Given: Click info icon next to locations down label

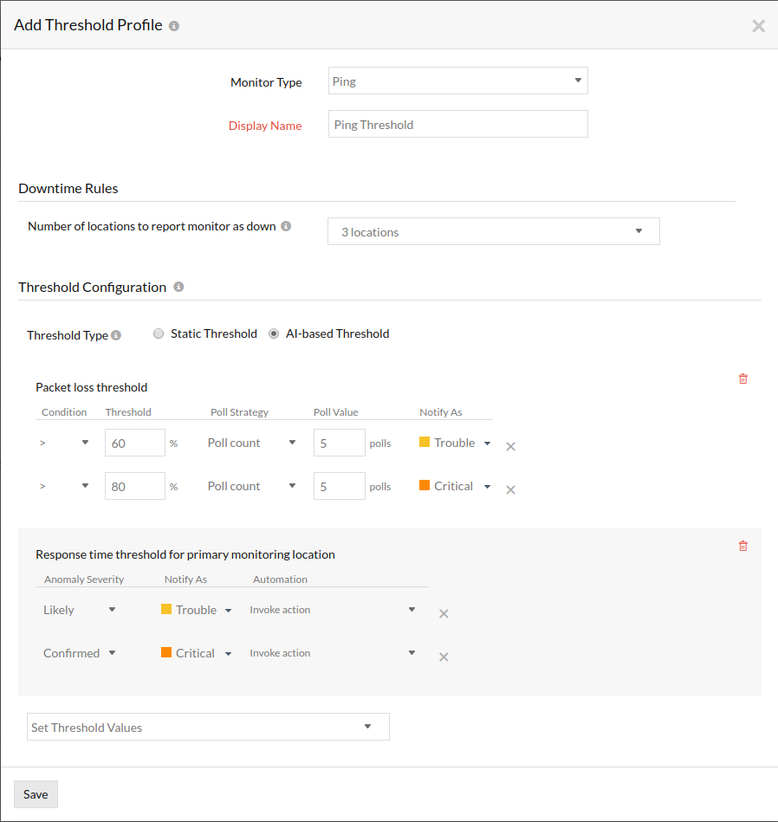Looking at the screenshot, I should (286, 226).
